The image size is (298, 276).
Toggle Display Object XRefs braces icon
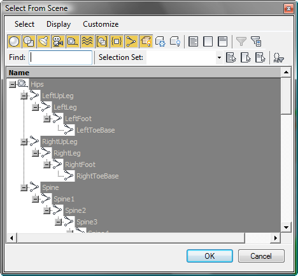point(117,41)
